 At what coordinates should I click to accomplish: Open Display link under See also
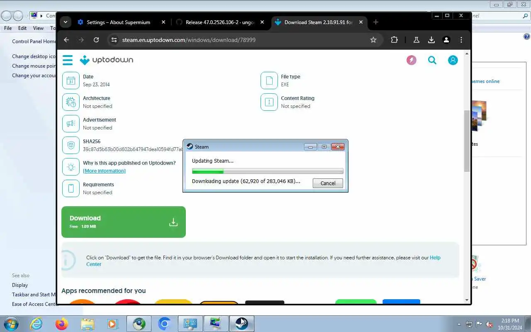point(20,285)
